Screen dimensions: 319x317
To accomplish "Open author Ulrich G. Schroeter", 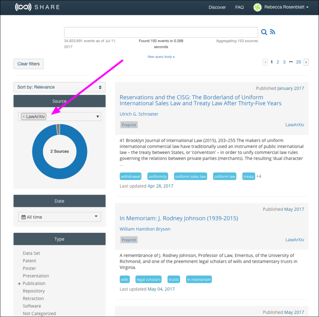I will pos(139,114).
